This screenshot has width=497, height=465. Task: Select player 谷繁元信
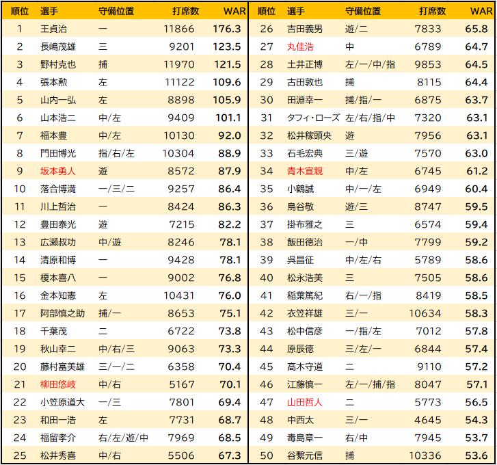tap(305, 455)
